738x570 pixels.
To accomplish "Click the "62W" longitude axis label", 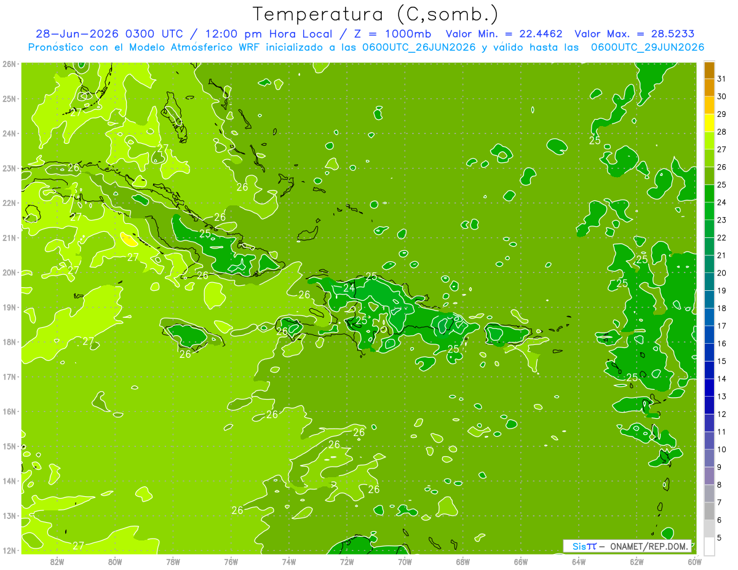I will tap(637, 561).
